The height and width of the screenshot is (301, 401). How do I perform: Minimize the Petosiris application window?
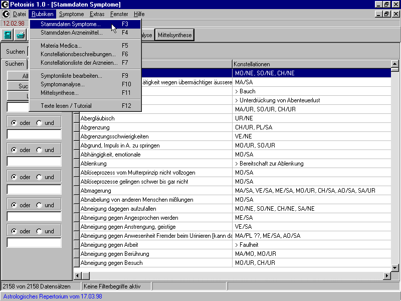[x=379, y=5]
